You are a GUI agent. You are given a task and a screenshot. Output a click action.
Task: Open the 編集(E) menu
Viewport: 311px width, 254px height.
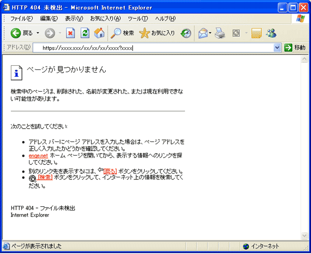click(49, 19)
